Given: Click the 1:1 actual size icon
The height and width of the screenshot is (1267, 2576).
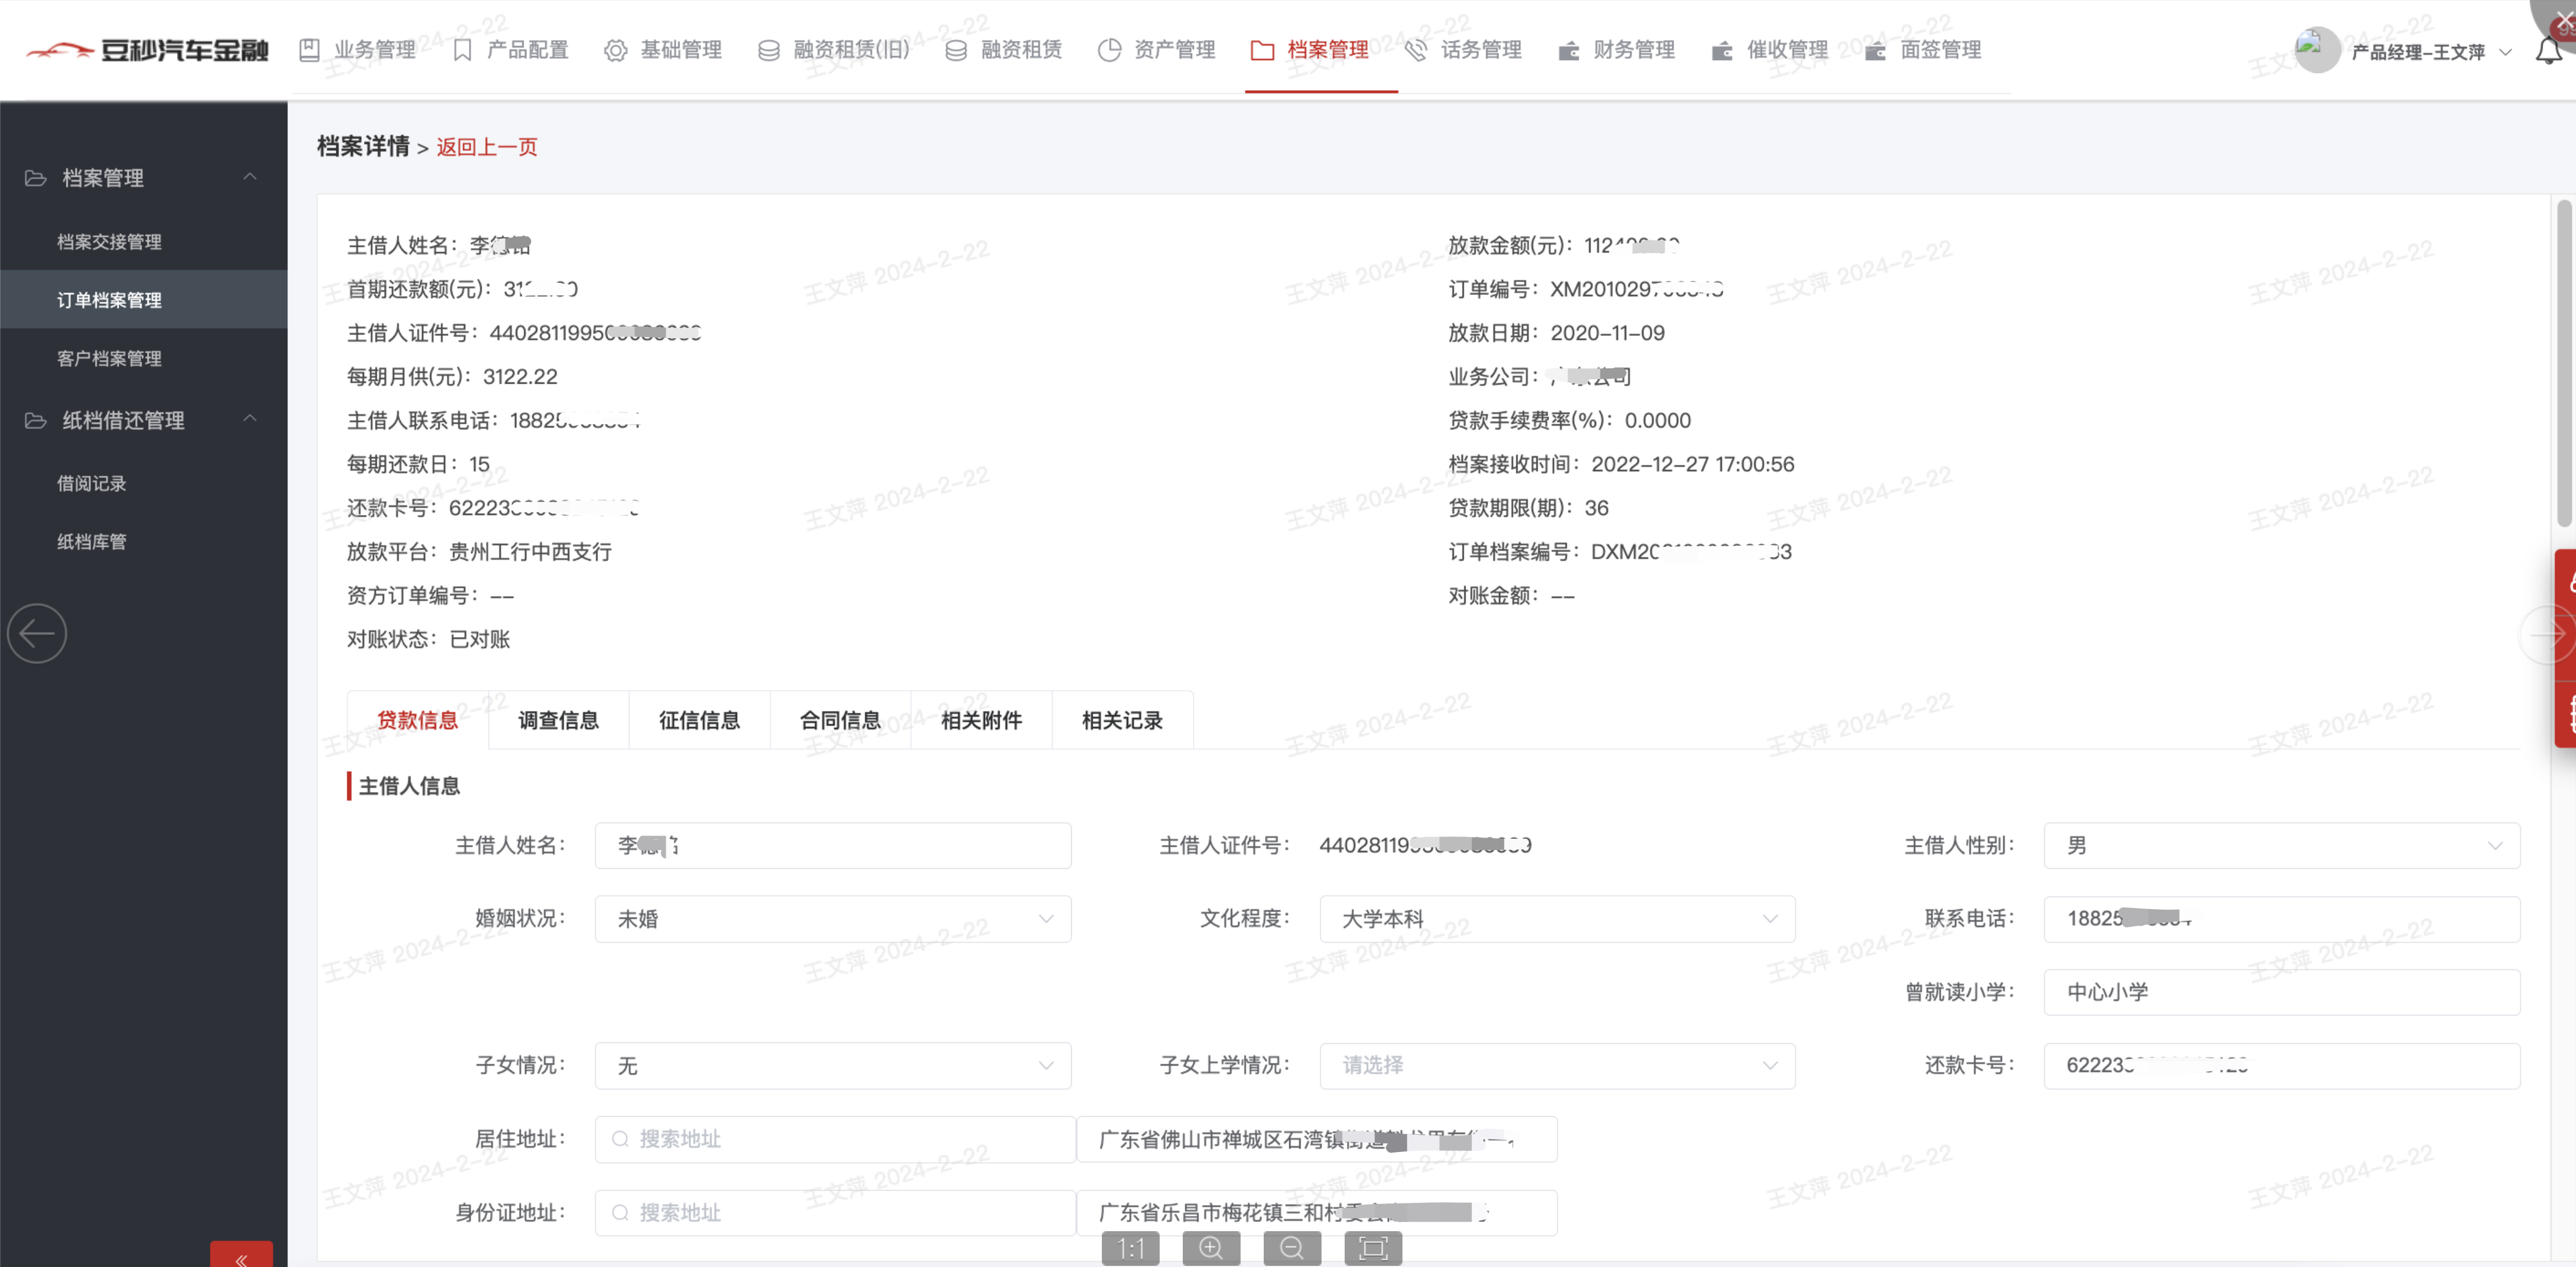Looking at the screenshot, I should [x=1130, y=1248].
